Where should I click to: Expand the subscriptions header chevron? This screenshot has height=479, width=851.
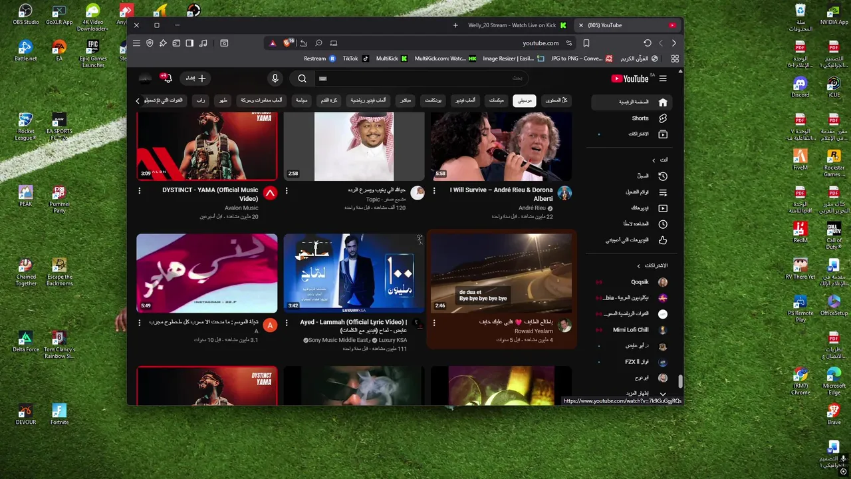[638, 265]
